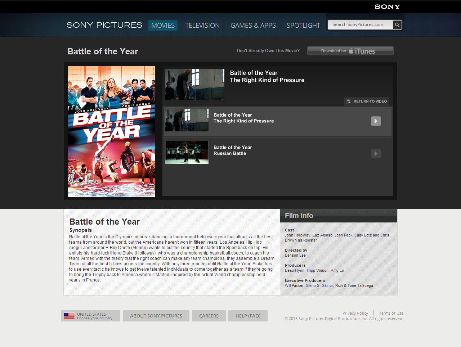
Task: Play The Right Kind of Pressure clip
Action: (376, 121)
